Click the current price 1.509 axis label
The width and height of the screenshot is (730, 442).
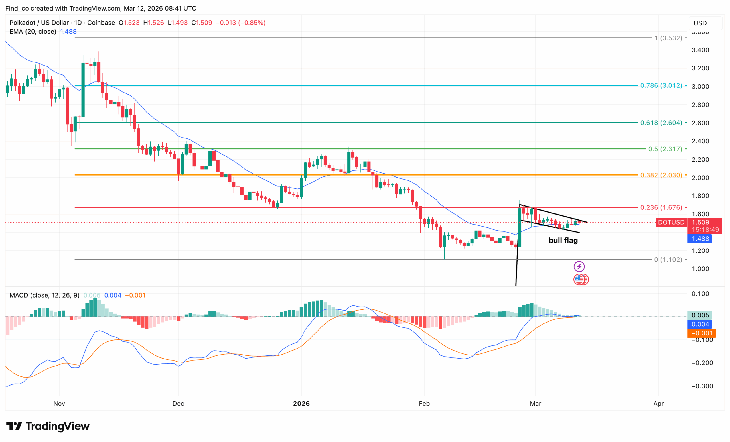pyautogui.click(x=700, y=222)
